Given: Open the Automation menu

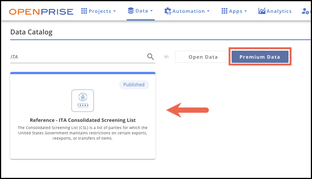Looking at the screenshot, I should pos(187,11).
